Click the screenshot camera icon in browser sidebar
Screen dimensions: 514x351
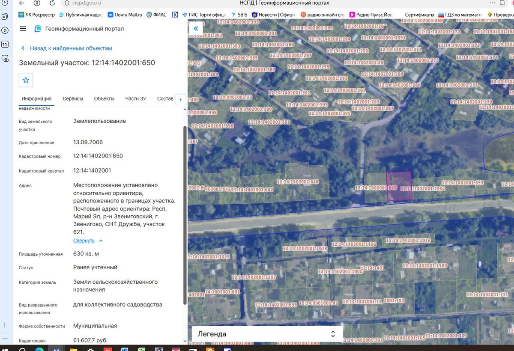(5, 58)
